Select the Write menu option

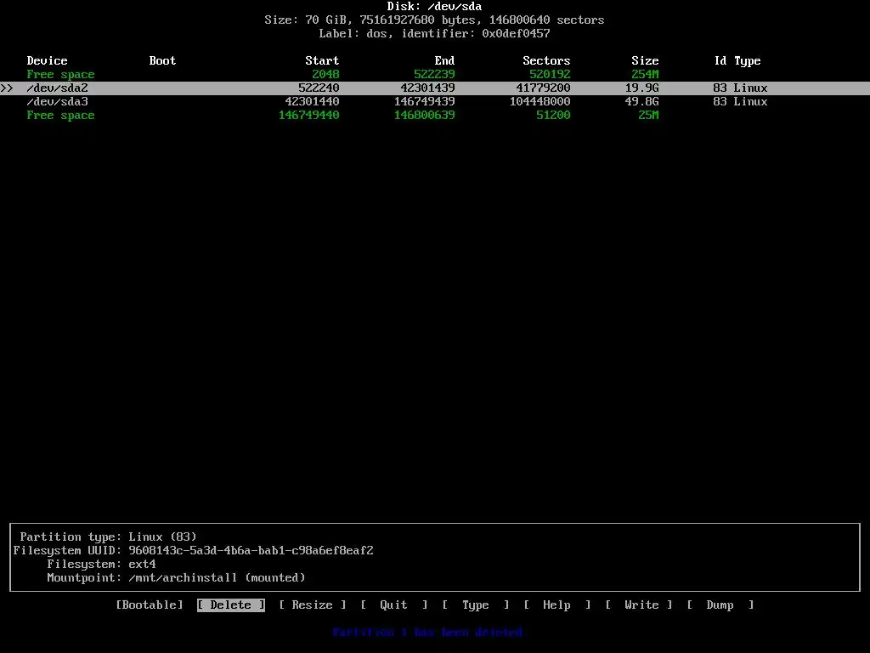point(639,605)
